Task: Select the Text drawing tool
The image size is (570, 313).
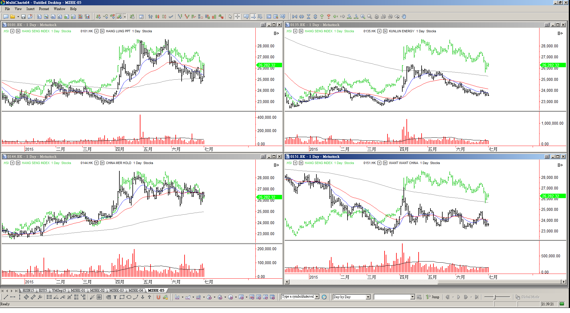Action: [115, 297]
